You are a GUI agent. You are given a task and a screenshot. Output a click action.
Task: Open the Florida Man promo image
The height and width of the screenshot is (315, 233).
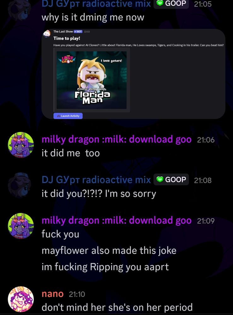click(x=91, y=80)
